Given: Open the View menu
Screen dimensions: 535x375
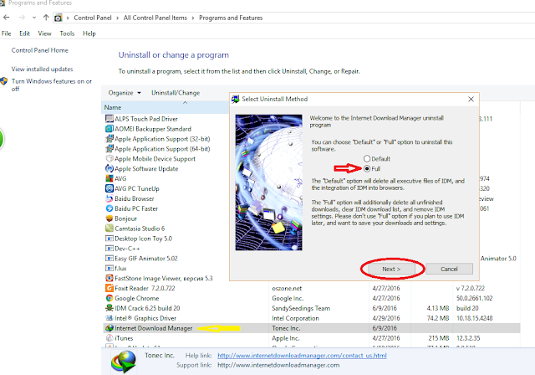Looking at the screenshot, I should point(44,33).
